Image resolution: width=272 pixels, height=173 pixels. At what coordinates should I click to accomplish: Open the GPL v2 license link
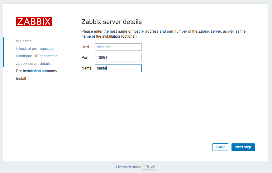[149, 167]
